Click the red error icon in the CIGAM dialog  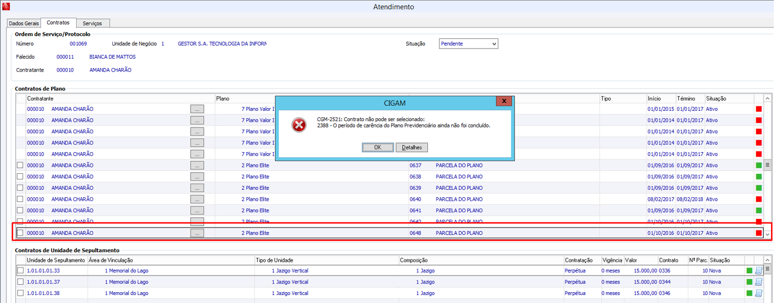[299, 125]
